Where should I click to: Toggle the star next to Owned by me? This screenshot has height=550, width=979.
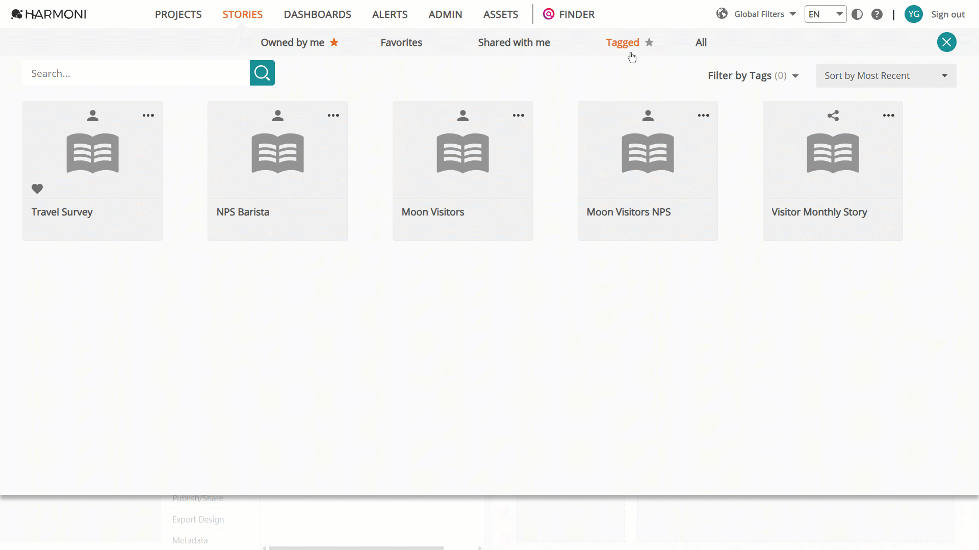coord(334,42)
